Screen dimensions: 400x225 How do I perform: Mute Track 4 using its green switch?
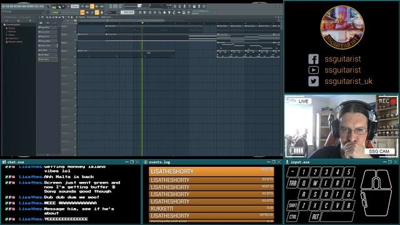point(76,56)
